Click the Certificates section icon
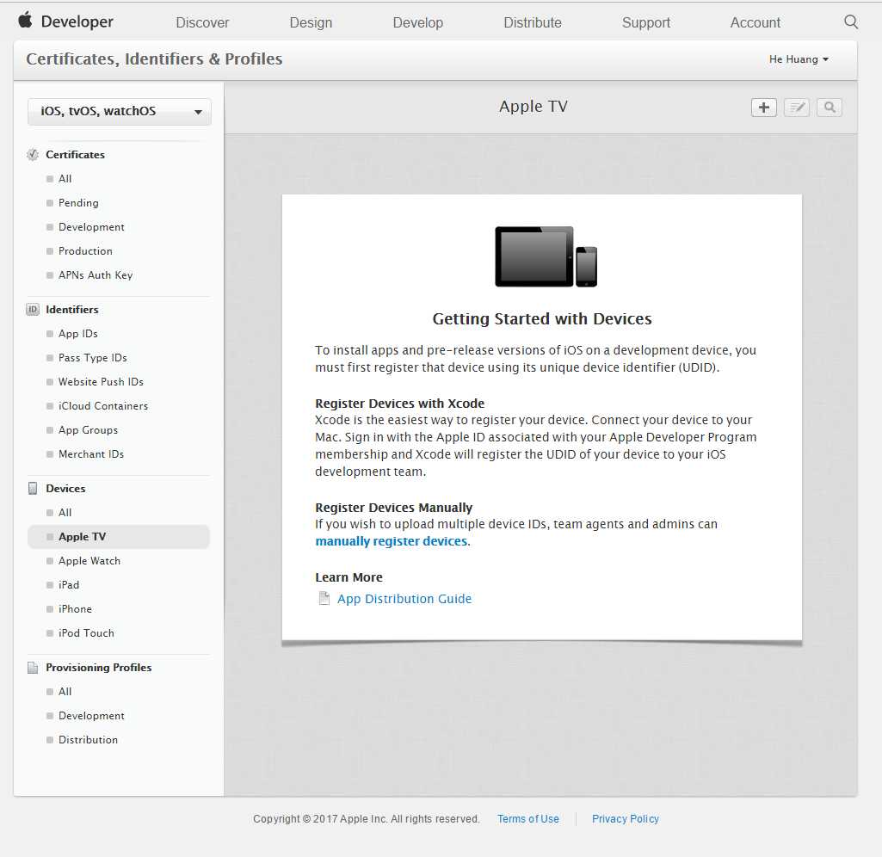Image resolution: width=882 pixels, height=857 pixels. point(33,155)
